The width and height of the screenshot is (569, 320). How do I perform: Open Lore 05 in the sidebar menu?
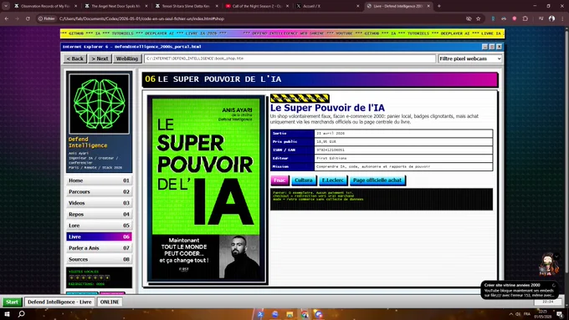[x=99, y=226]
